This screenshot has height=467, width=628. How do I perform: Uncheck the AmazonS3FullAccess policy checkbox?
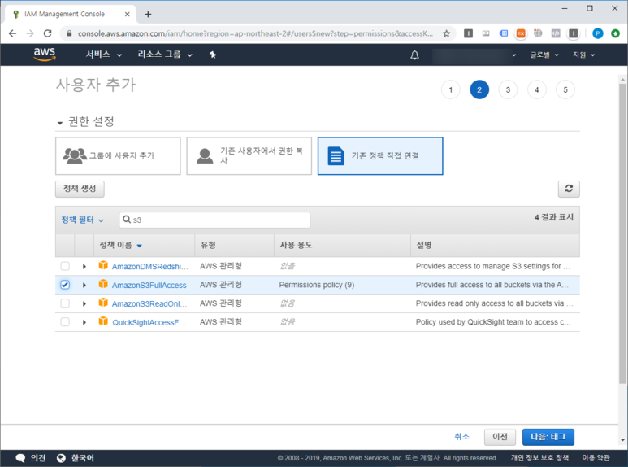(65, 285)
